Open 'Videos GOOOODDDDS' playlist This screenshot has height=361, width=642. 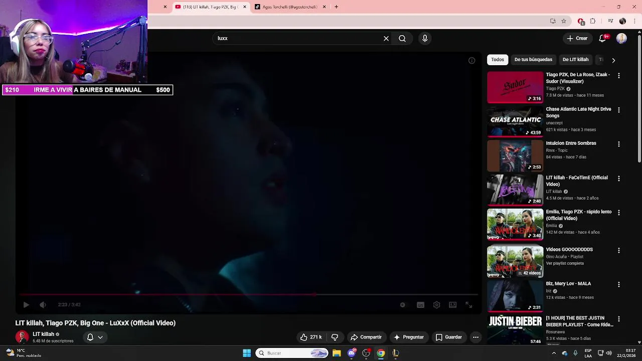pos(569,250)
